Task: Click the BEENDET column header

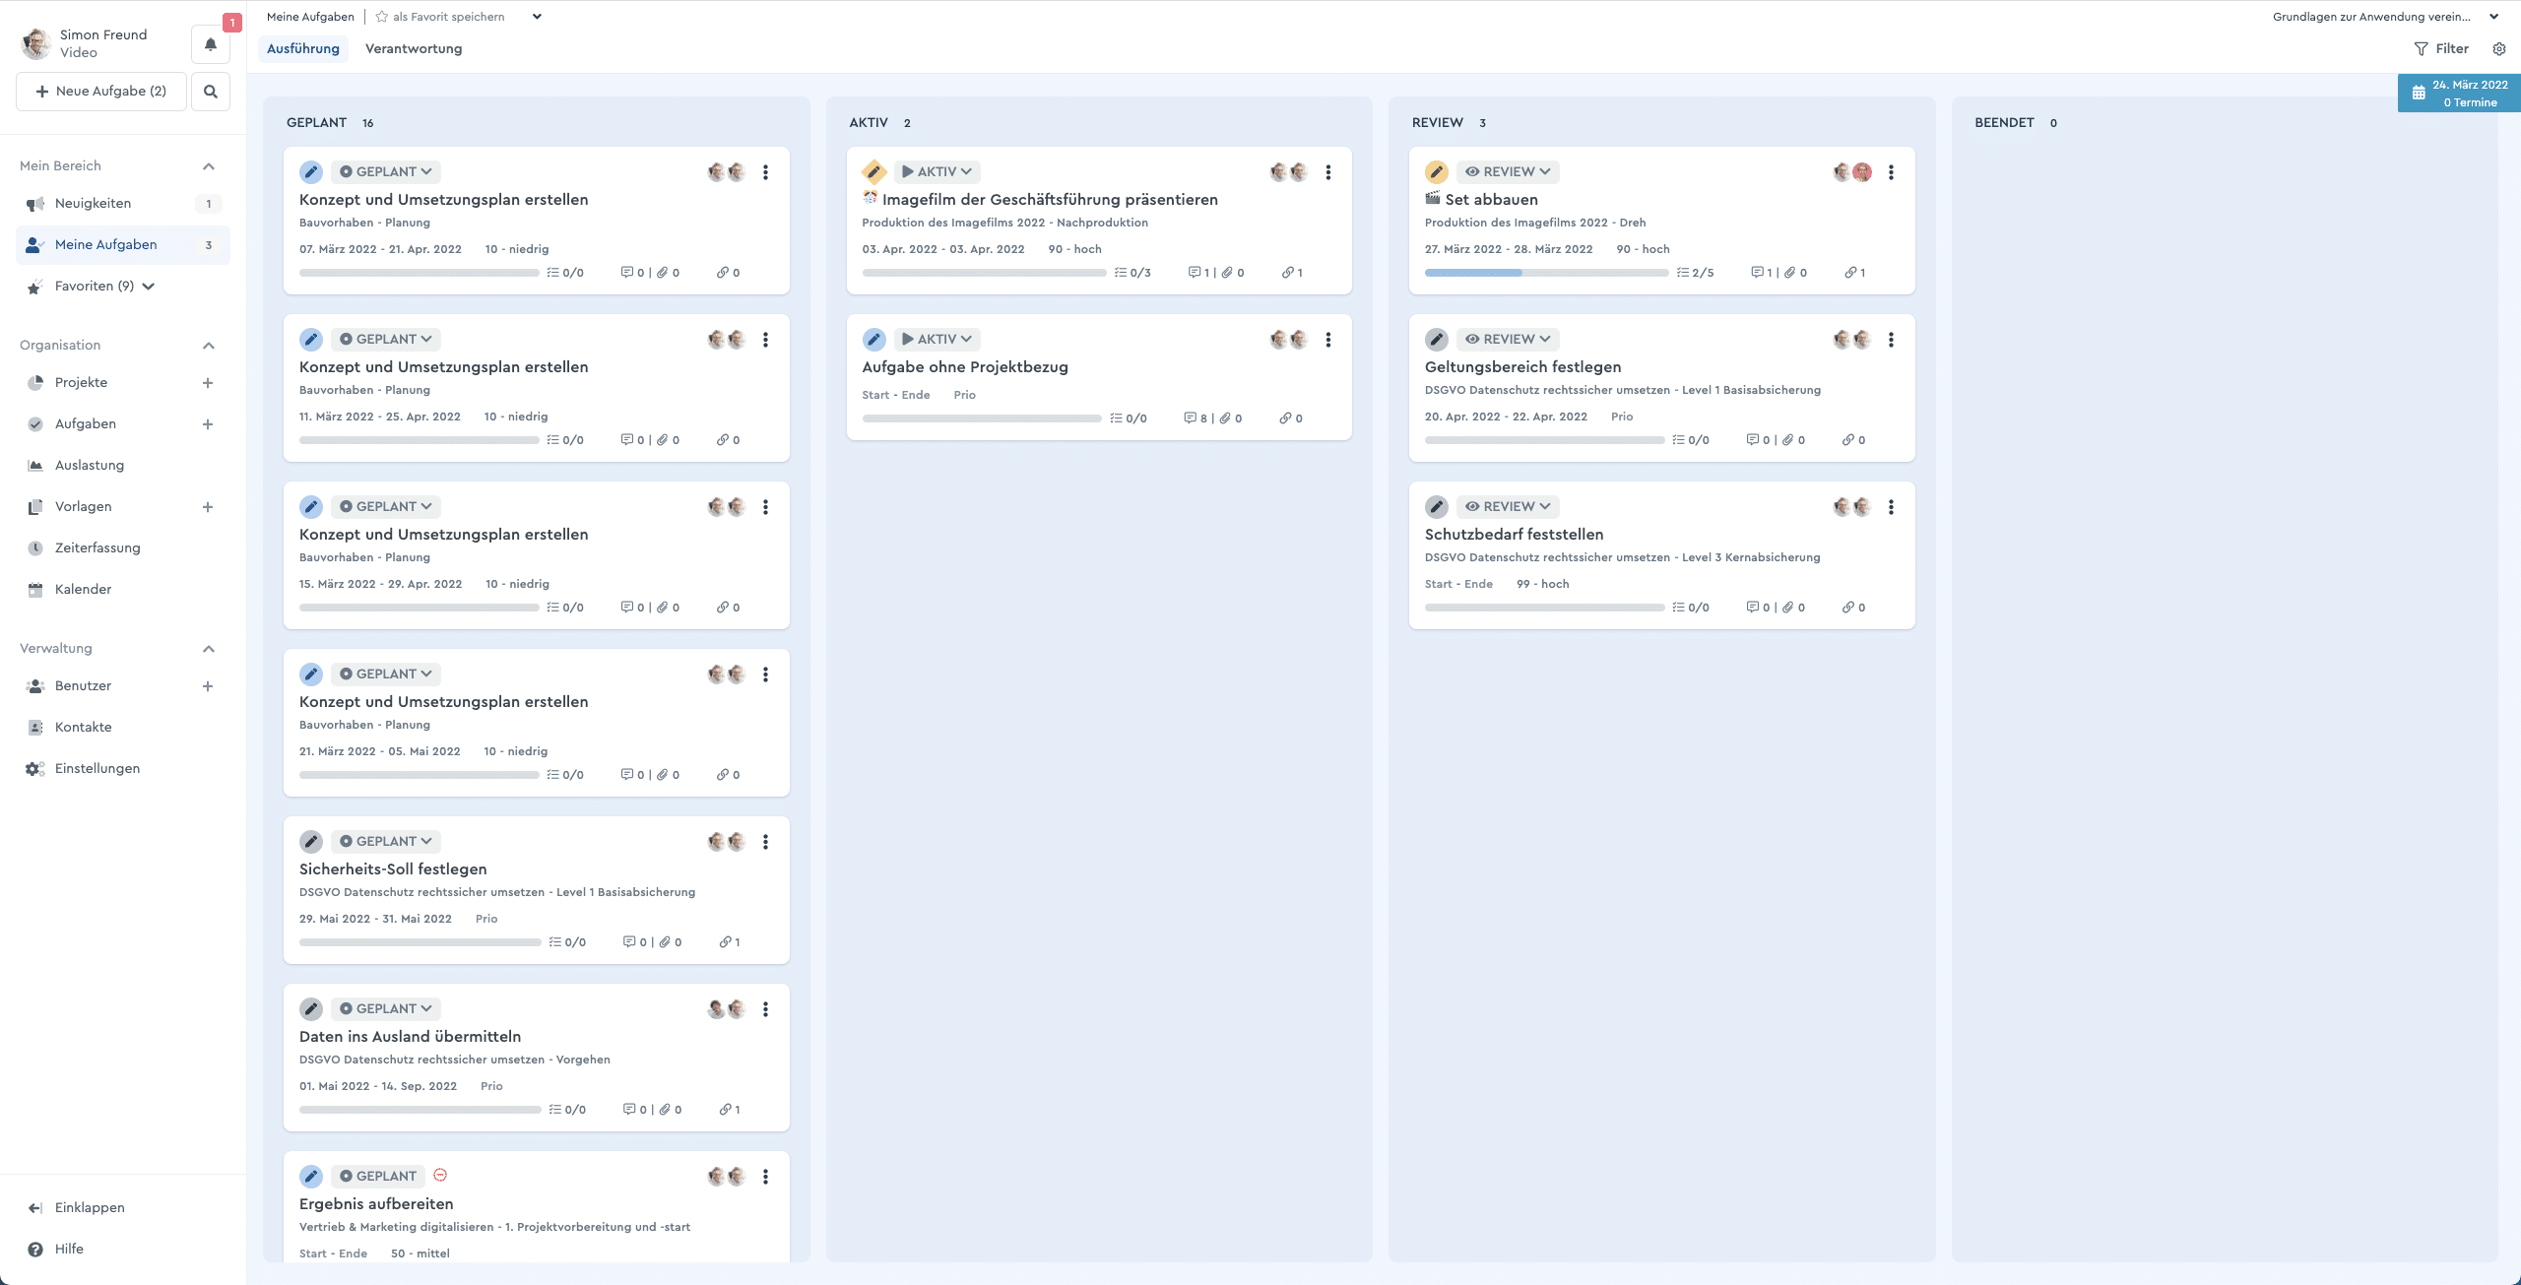Action: [x=2004, y=123]
